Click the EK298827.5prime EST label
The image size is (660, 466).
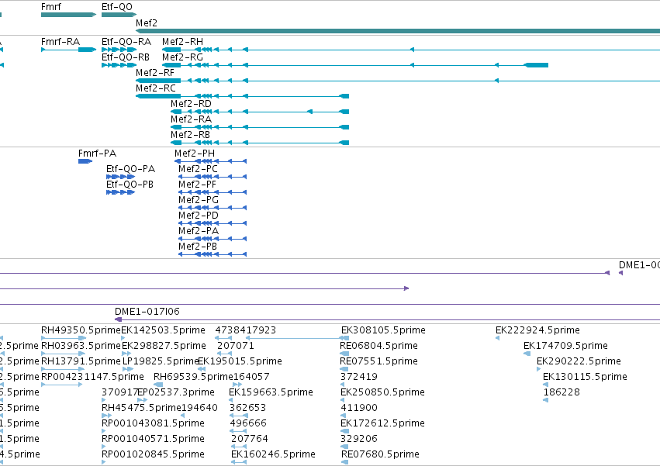click(164, 346)
